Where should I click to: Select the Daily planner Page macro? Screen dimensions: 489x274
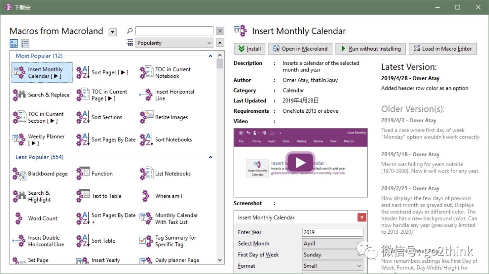click(x=170, y=260)
